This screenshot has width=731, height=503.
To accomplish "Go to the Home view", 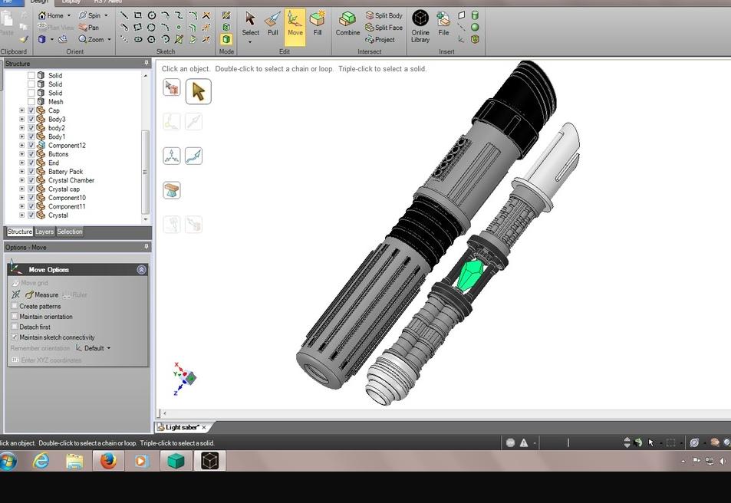I will 51,15.
